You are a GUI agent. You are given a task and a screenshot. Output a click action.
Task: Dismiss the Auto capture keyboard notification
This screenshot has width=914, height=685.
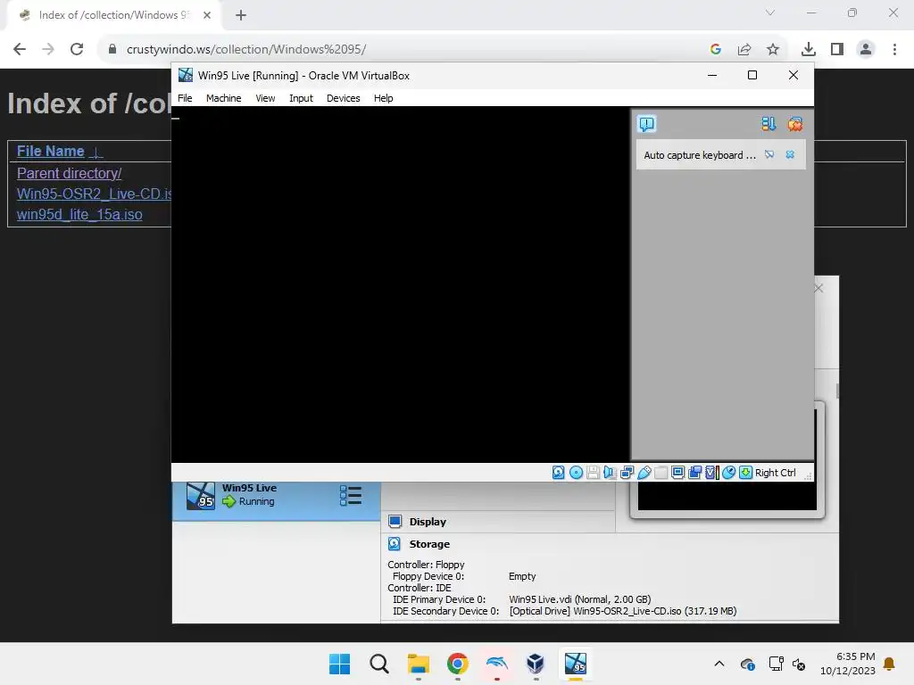pos(791,154)
